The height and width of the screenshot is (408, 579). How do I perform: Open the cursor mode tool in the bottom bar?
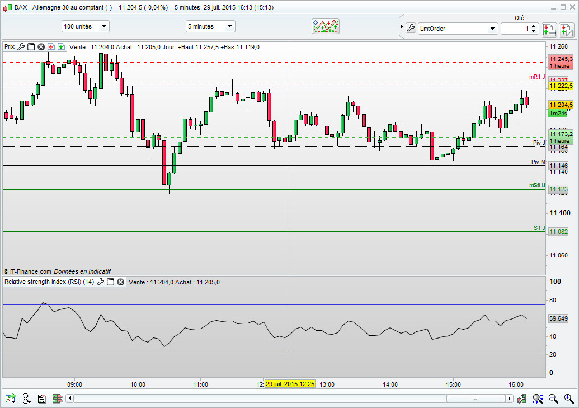[26, 398]
